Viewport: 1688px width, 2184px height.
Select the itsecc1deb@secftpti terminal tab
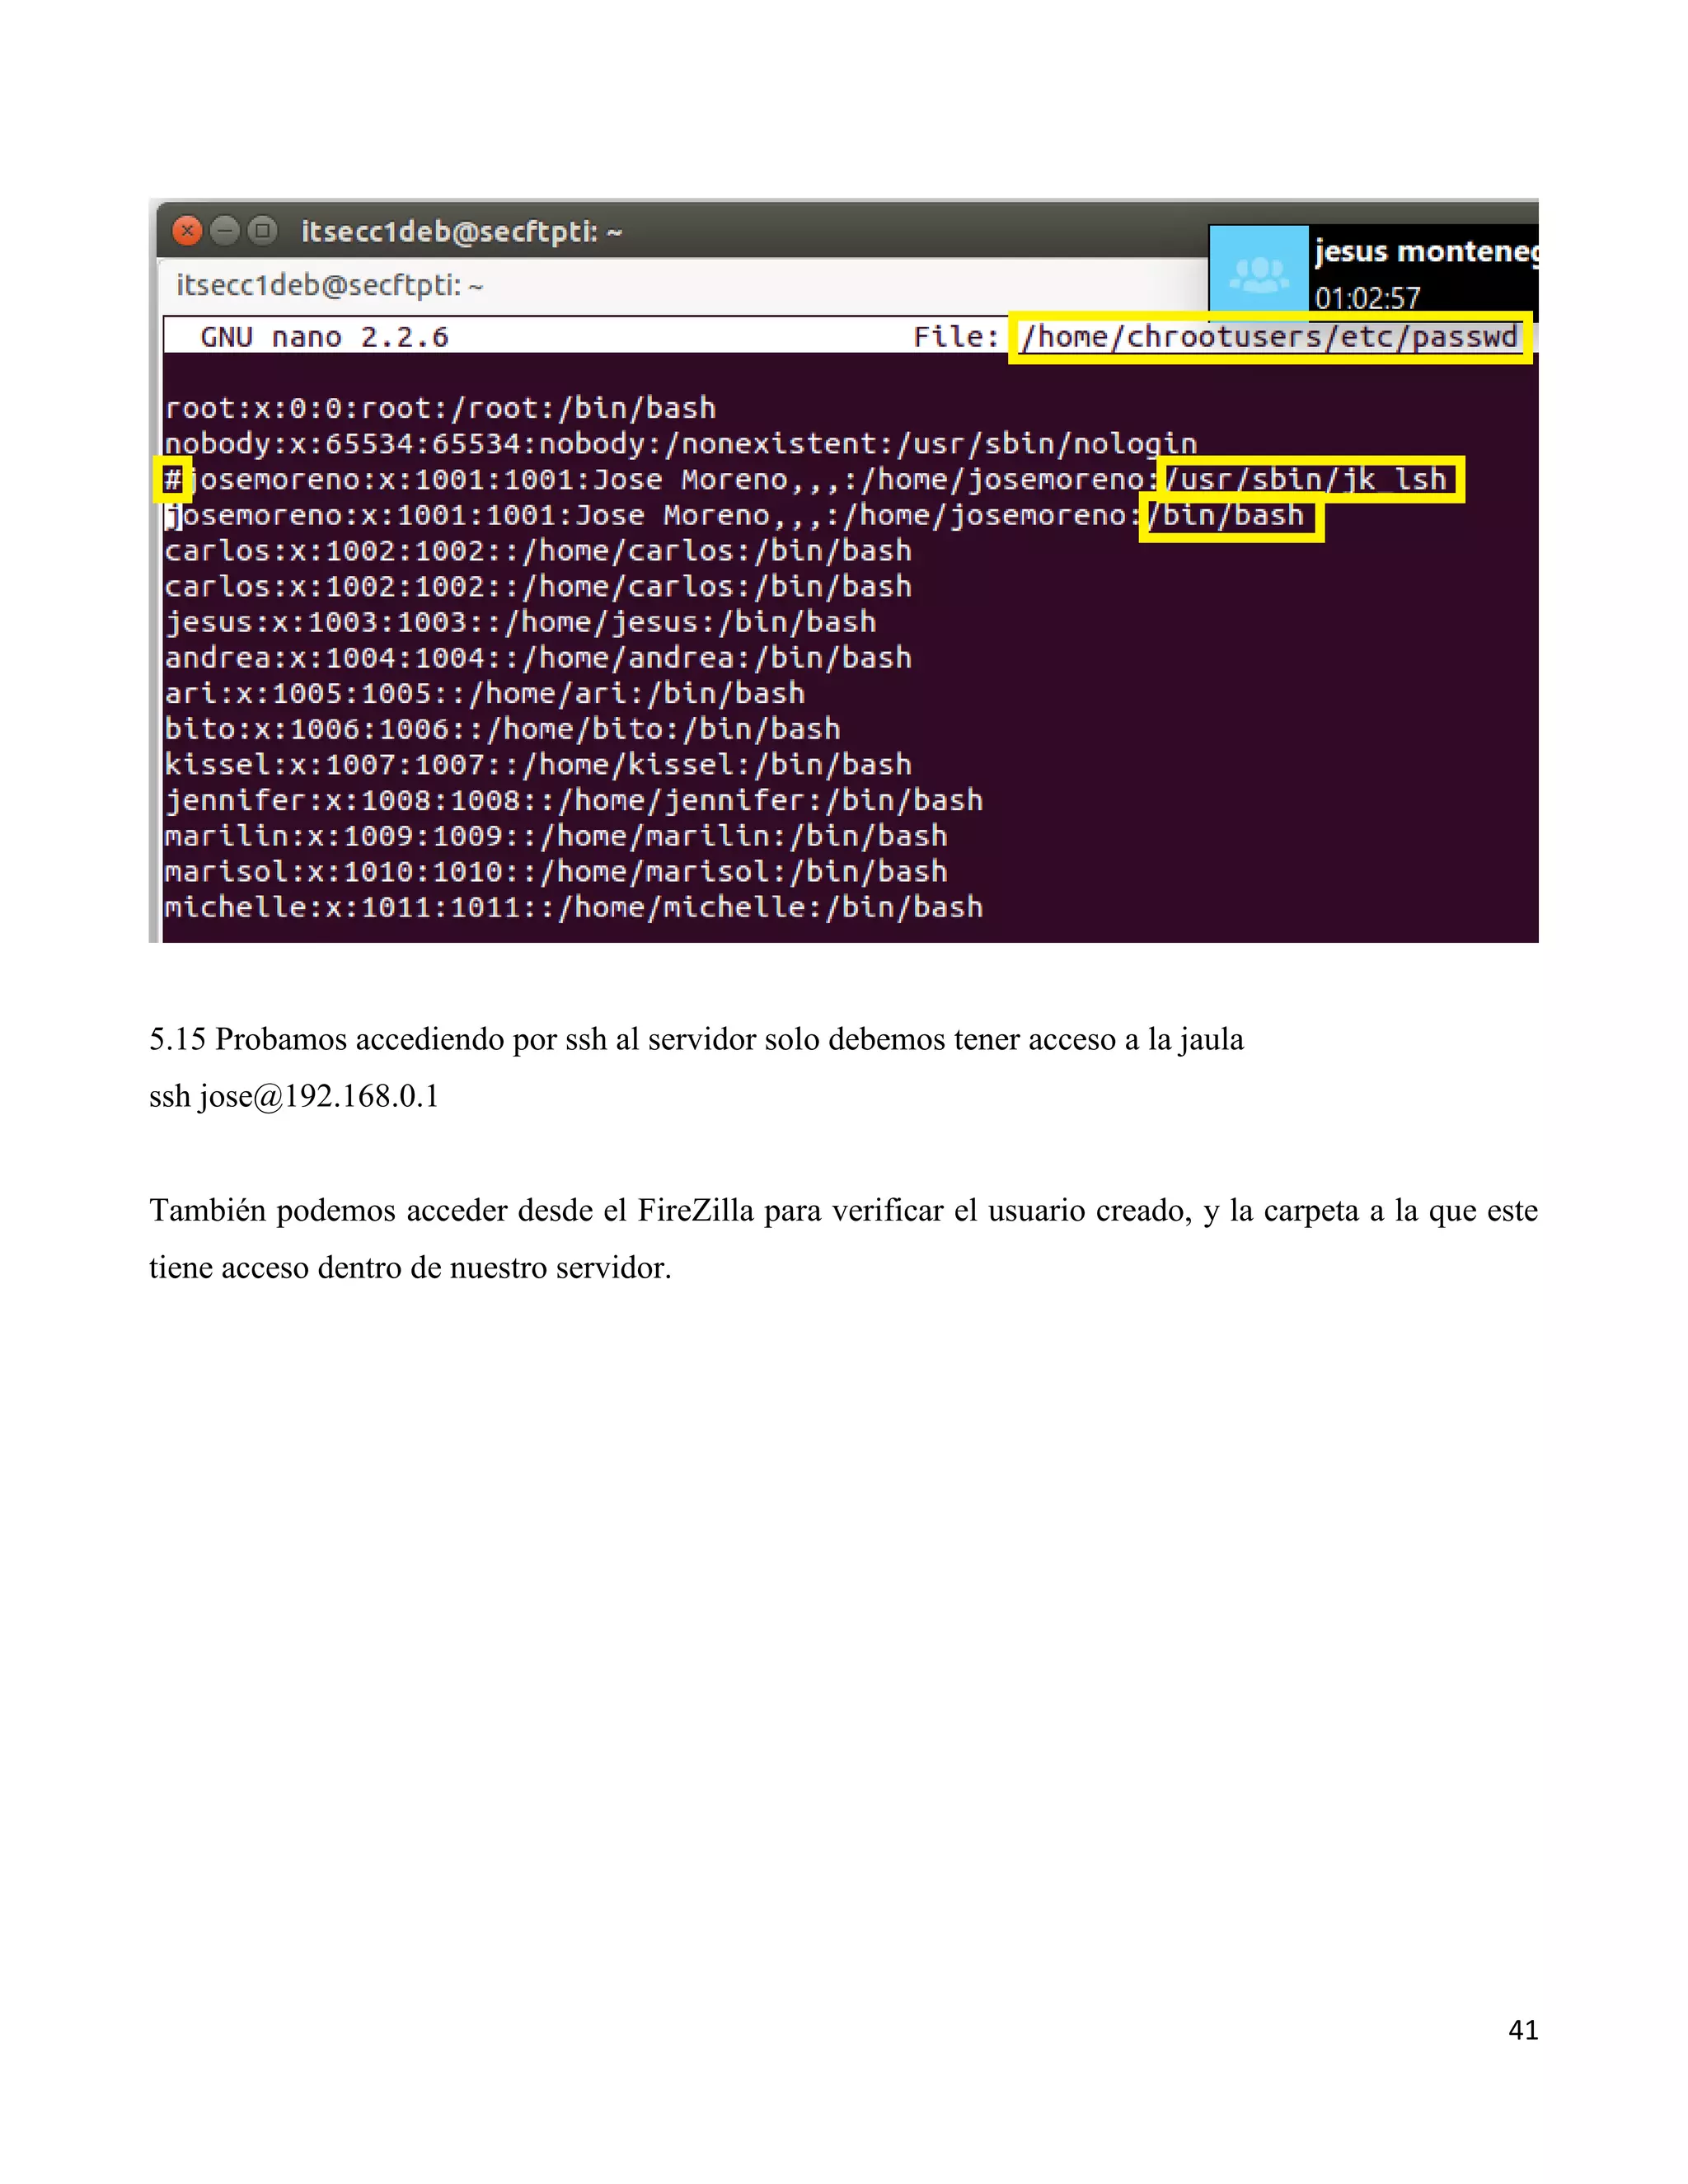(330, 286)
